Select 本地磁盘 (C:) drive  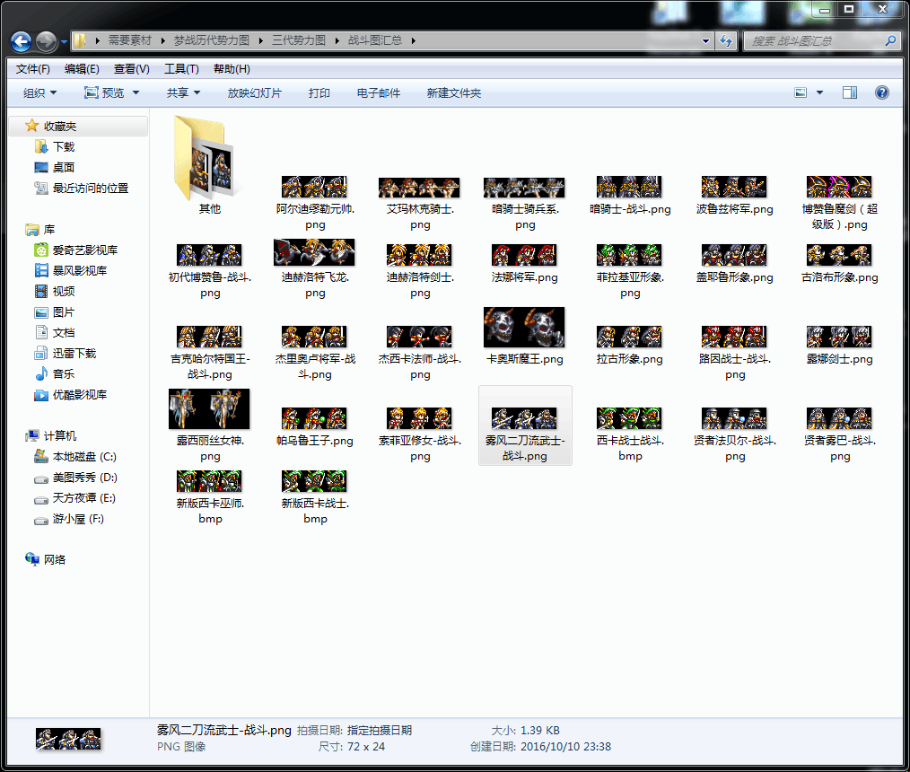click(84, 456)
